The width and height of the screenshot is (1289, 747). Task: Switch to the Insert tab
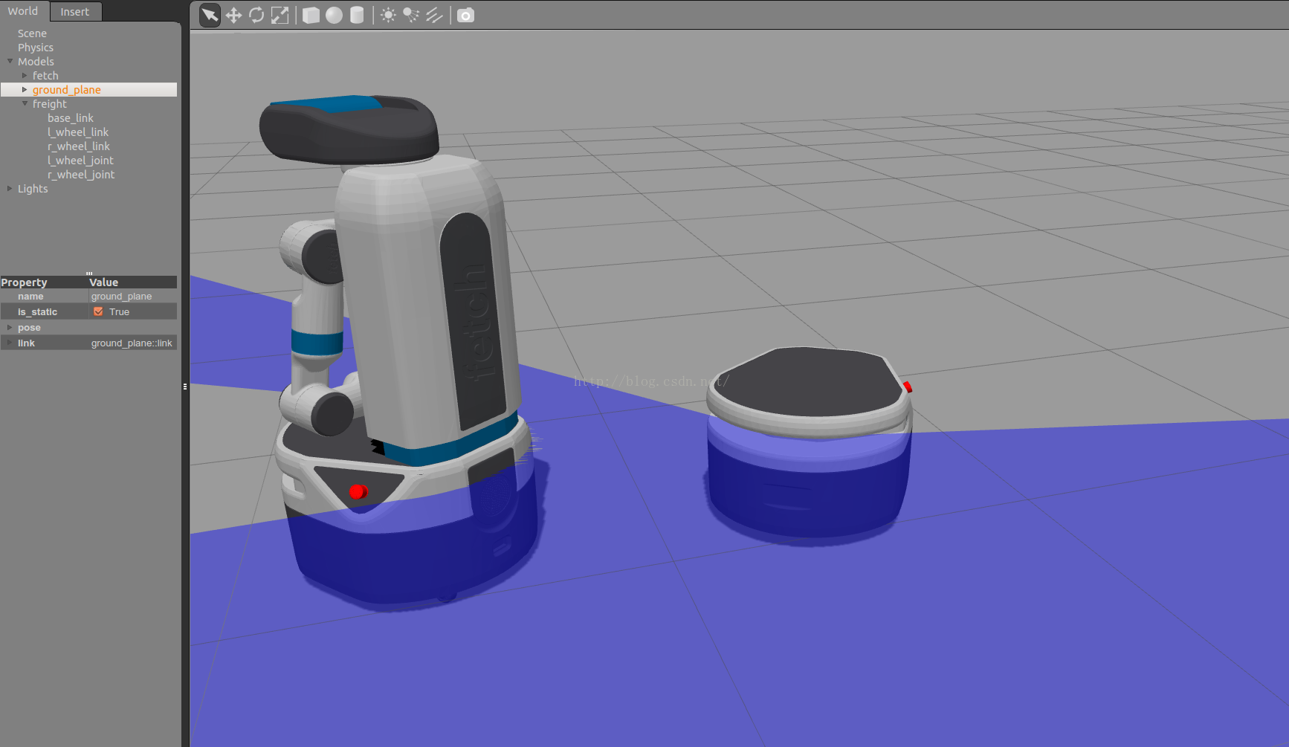(74, 12)
